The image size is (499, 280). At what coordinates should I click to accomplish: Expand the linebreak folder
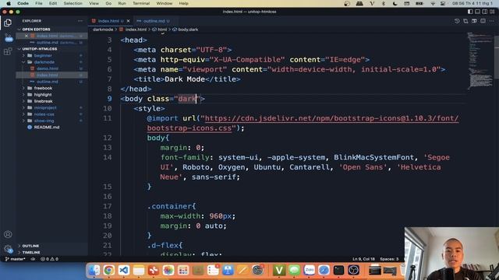coord(44,101)
